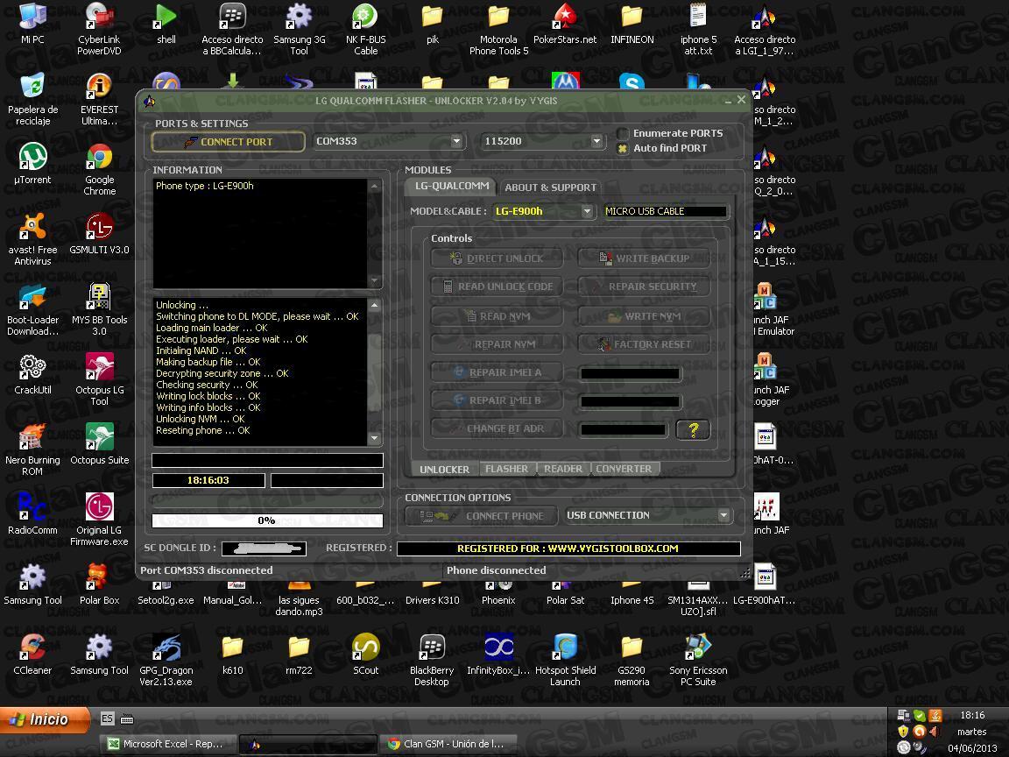This screenshot has width=1009, height=757.
Task: Click the ES language indicator in the taskbar
Action: click(108, 718)
